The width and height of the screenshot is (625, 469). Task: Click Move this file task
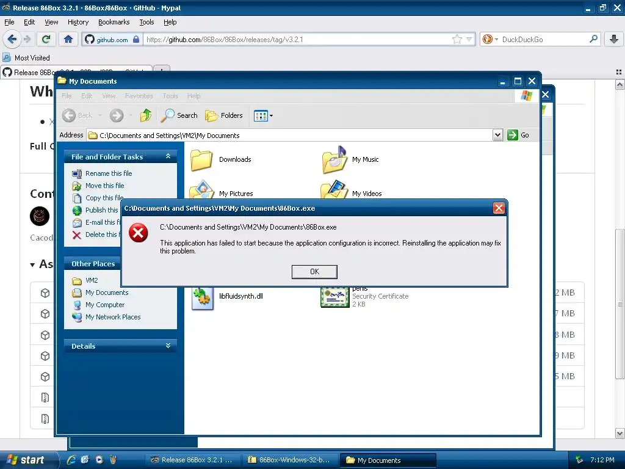pos(104,186)
